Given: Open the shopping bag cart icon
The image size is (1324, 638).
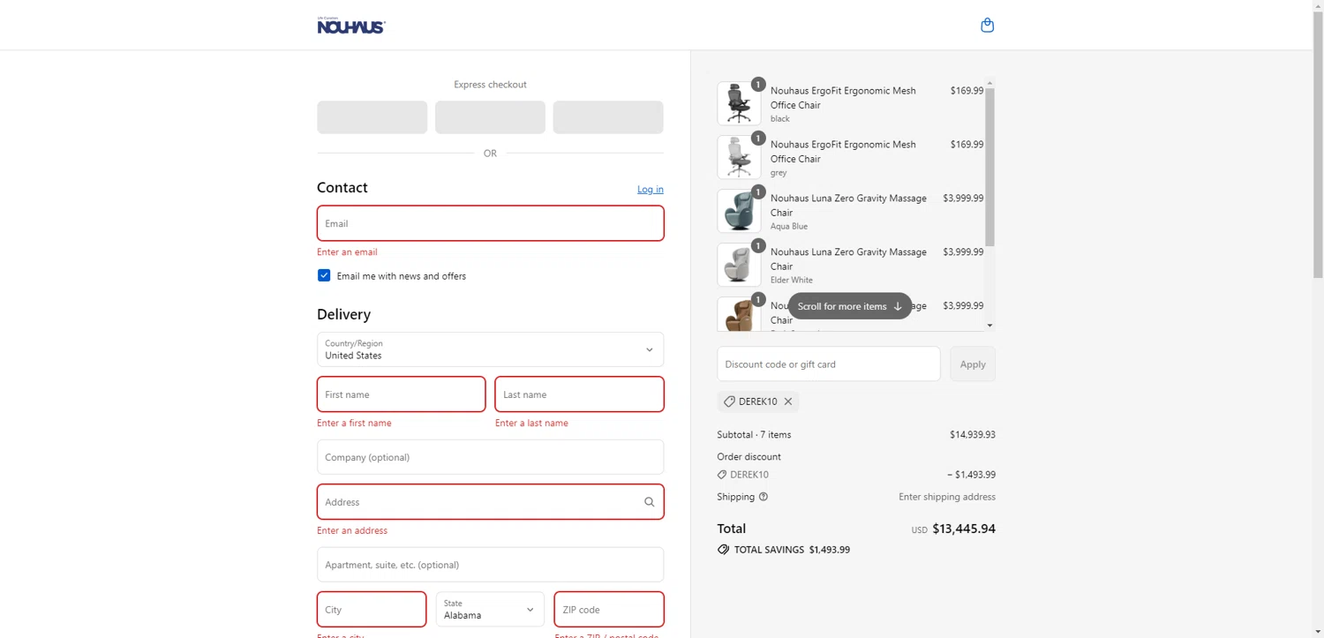Looking at the screenshot, I should [x=987, y=25].
